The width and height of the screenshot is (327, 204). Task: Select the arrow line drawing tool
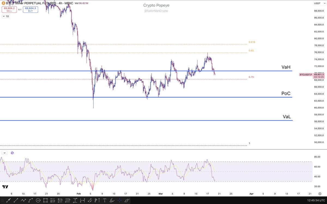[8, 200]
